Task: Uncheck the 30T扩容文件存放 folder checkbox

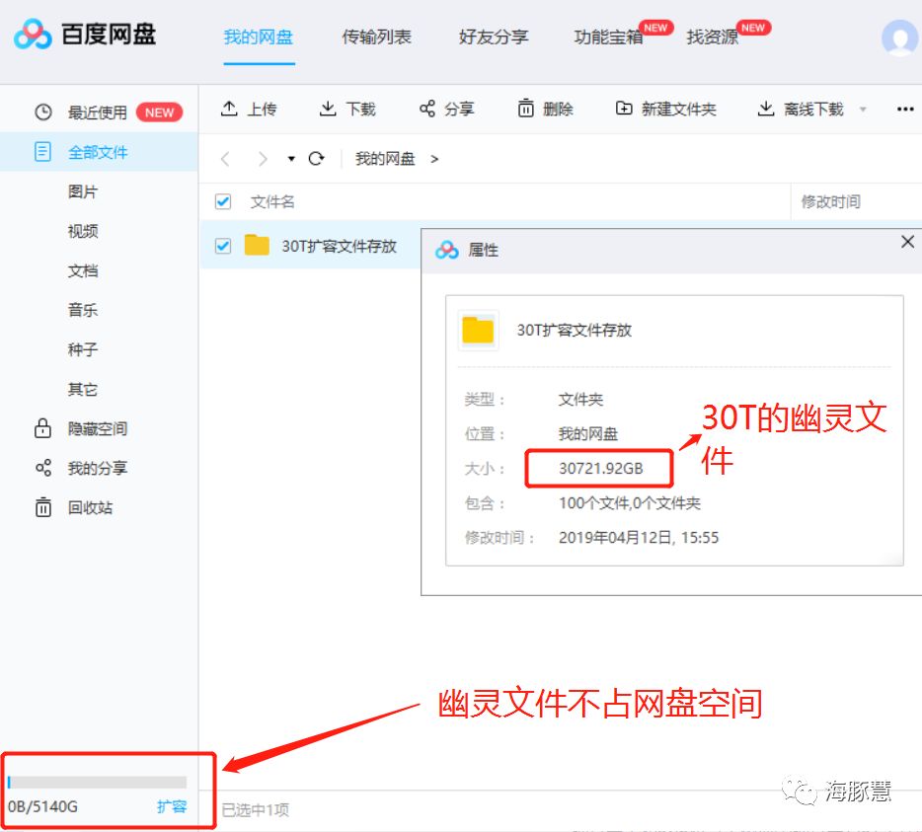Action: (223, 245)
